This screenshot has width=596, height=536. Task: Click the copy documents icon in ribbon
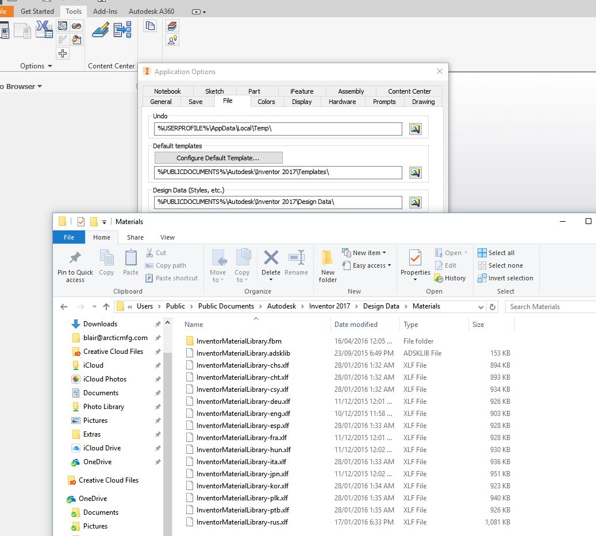150,26
